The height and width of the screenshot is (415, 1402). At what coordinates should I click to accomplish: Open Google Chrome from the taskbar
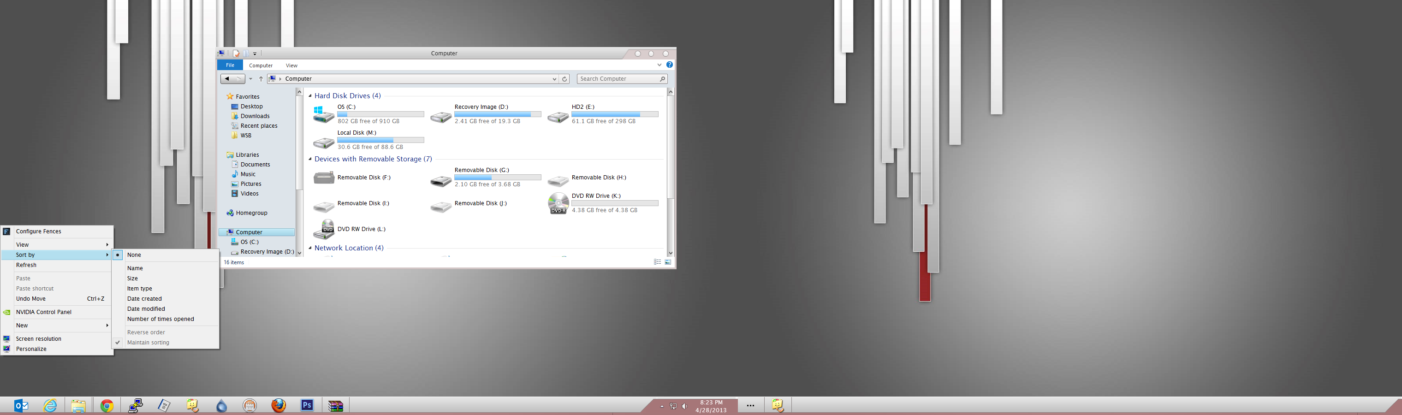107,405
